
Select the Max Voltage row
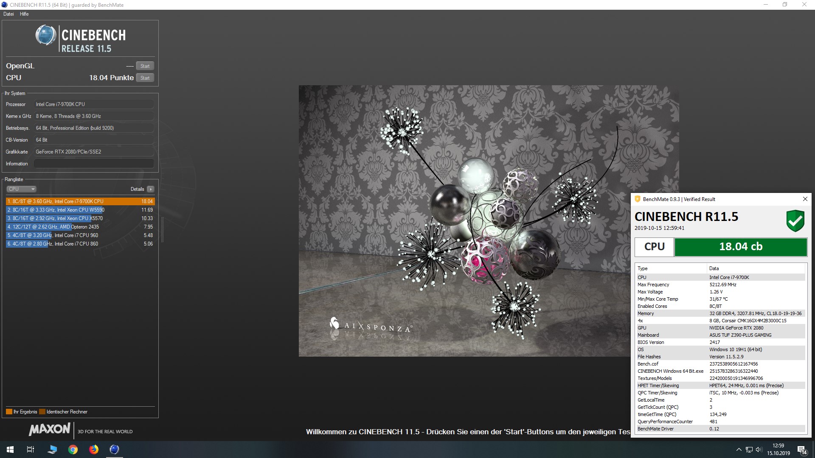point(720,292)
